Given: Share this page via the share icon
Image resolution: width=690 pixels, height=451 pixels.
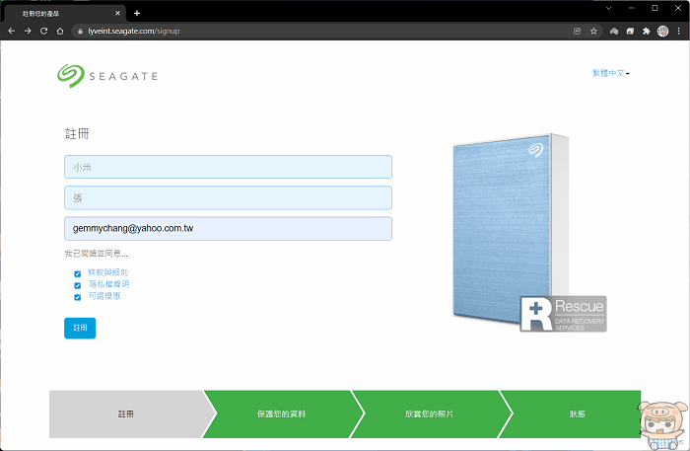Looking at the screenshot, I should click(578, 31).
